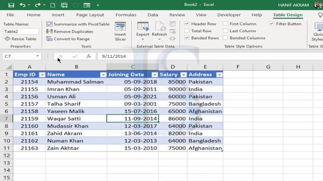Open the Developer tab
This screenshot has height=181, width=323.
click(x=229, y=15)
